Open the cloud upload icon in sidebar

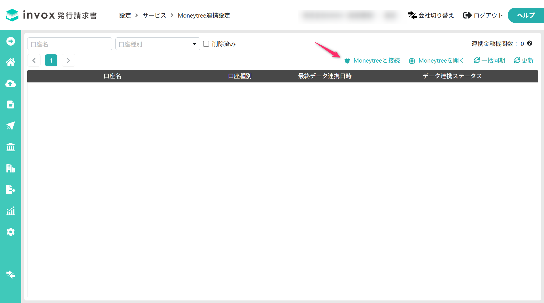coord(10,83)
